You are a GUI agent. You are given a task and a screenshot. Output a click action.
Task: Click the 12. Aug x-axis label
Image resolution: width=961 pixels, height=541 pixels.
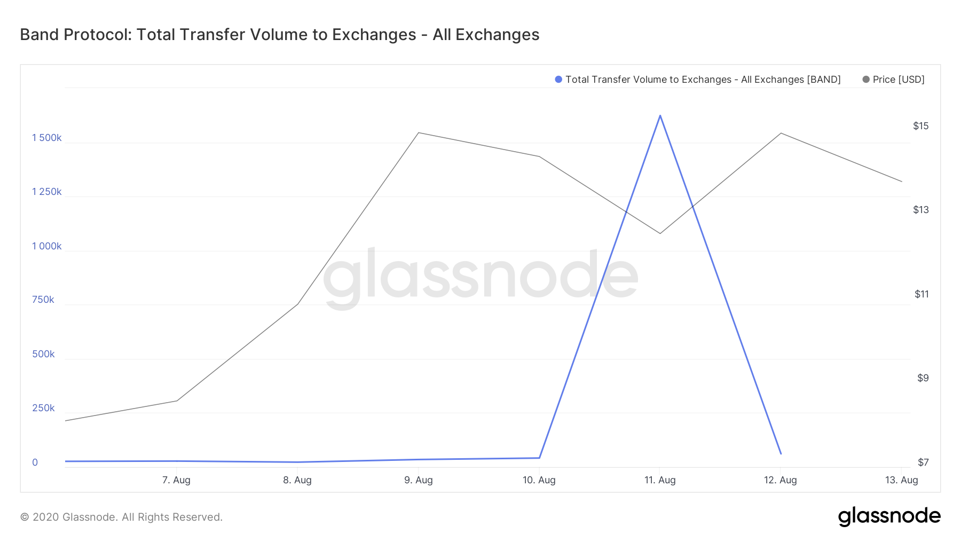pyautogui.click(x=780, y=480)
